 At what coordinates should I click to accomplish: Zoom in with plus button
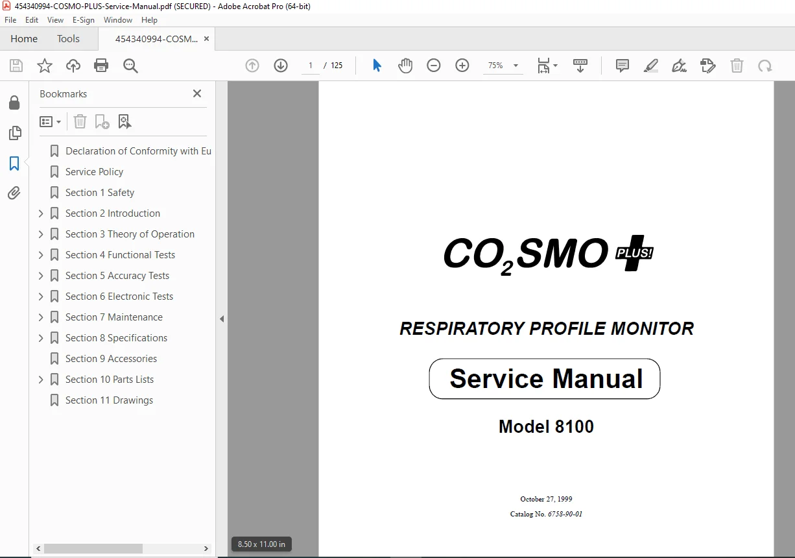(x=462, y=66)
